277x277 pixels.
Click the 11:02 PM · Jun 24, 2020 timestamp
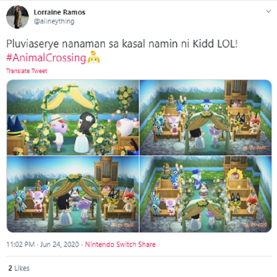[43, 244]
